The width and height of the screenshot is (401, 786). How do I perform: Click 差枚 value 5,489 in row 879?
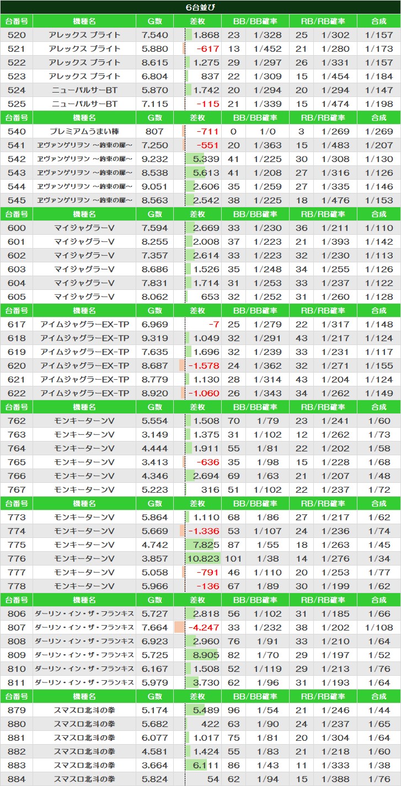(206, 710)
